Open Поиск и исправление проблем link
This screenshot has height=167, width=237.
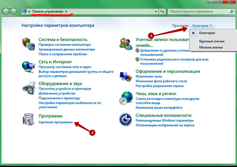63,54
